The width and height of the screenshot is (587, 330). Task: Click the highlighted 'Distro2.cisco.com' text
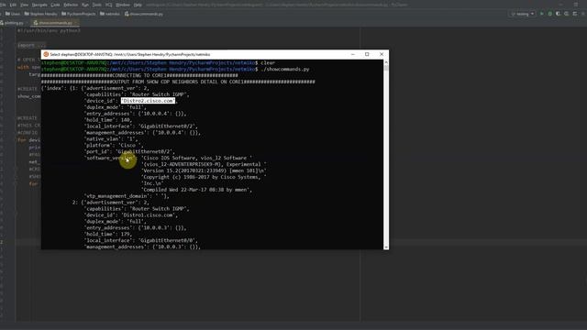coord(148,101)
